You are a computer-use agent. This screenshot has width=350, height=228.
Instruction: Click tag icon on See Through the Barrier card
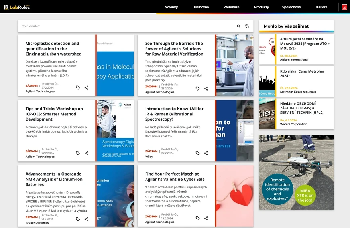click(198, 89)
